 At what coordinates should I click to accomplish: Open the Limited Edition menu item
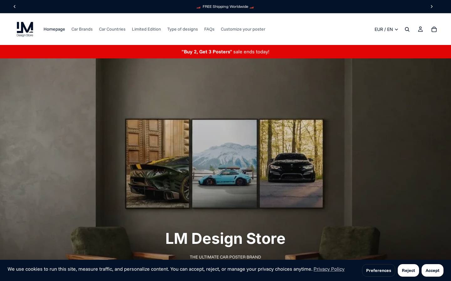click(x=146, y=29)
